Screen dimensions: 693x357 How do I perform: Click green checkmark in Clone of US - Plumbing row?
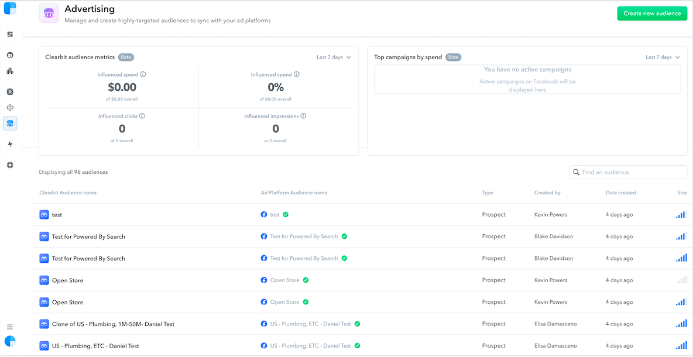[357, 324]
